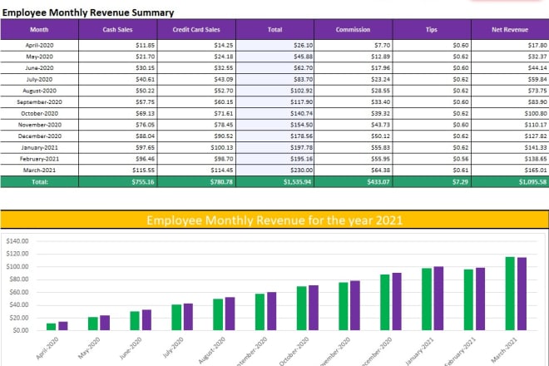The height and width of the screenshot is (366, 549).
Task: Click the purple bar for March-2021
Action: tap(522, 294)
